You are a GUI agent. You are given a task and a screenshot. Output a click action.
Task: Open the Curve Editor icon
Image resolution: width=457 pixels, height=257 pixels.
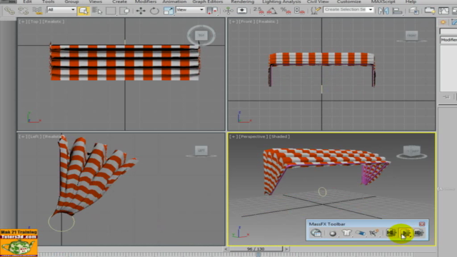point(443,11)
